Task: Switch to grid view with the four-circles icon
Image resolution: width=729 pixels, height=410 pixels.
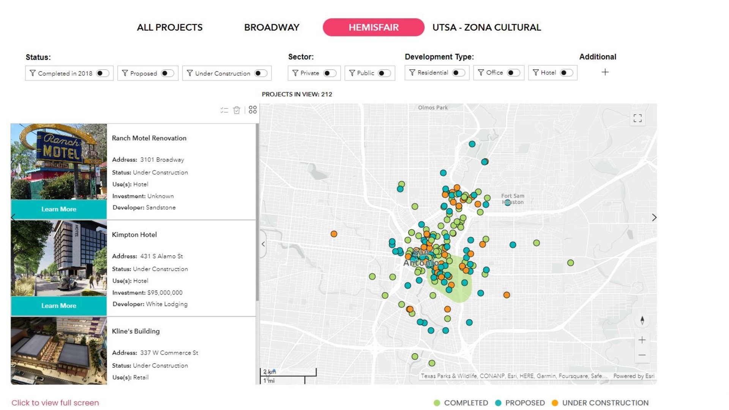Action: tap(252, 110)
